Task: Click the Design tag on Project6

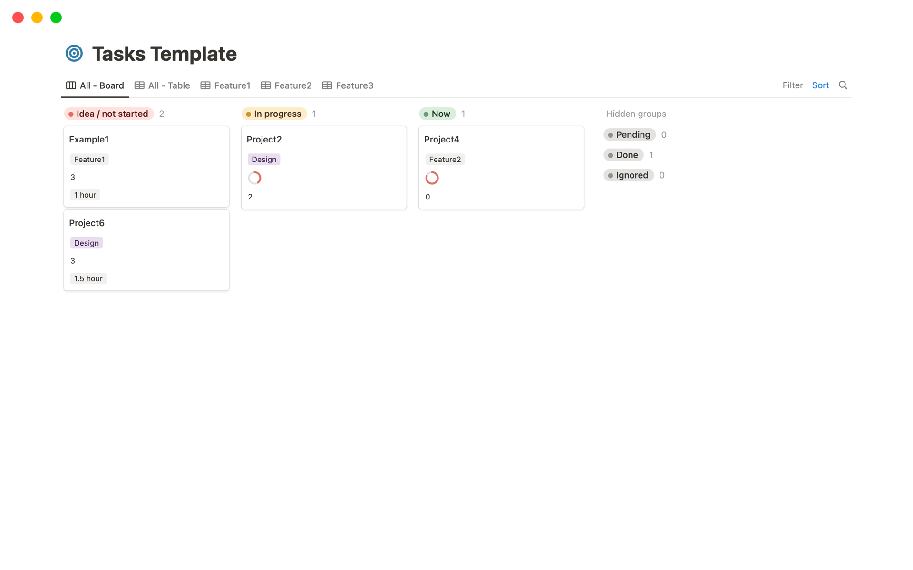Action: tap(86, 243)
